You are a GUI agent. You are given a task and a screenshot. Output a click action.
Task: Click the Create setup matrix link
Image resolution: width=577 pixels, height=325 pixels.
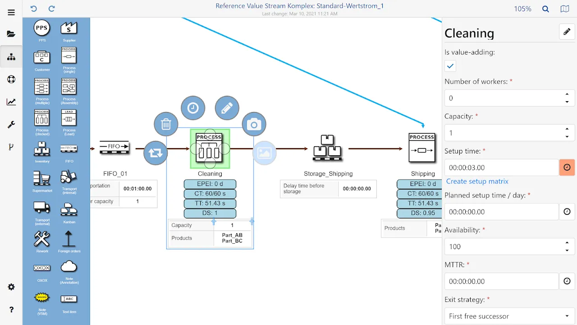coord(477,181)
